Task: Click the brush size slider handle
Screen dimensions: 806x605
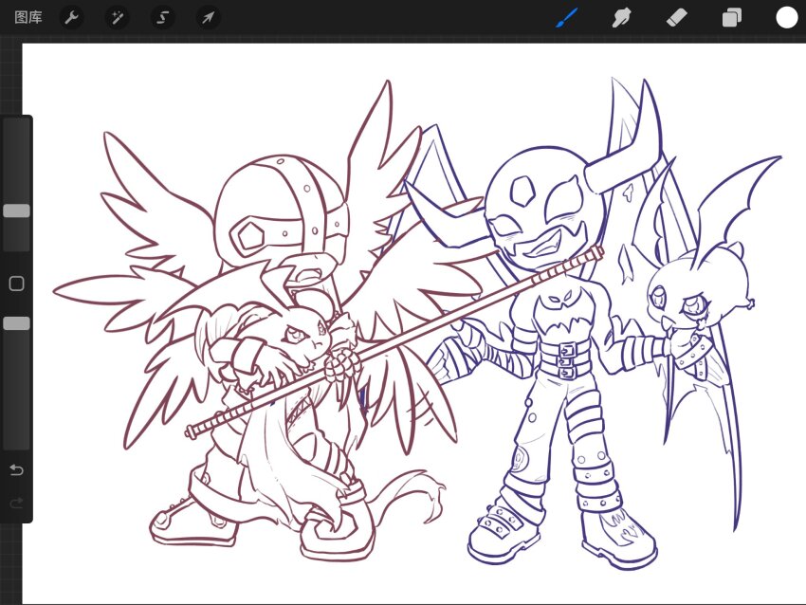Action: [16, 211]
